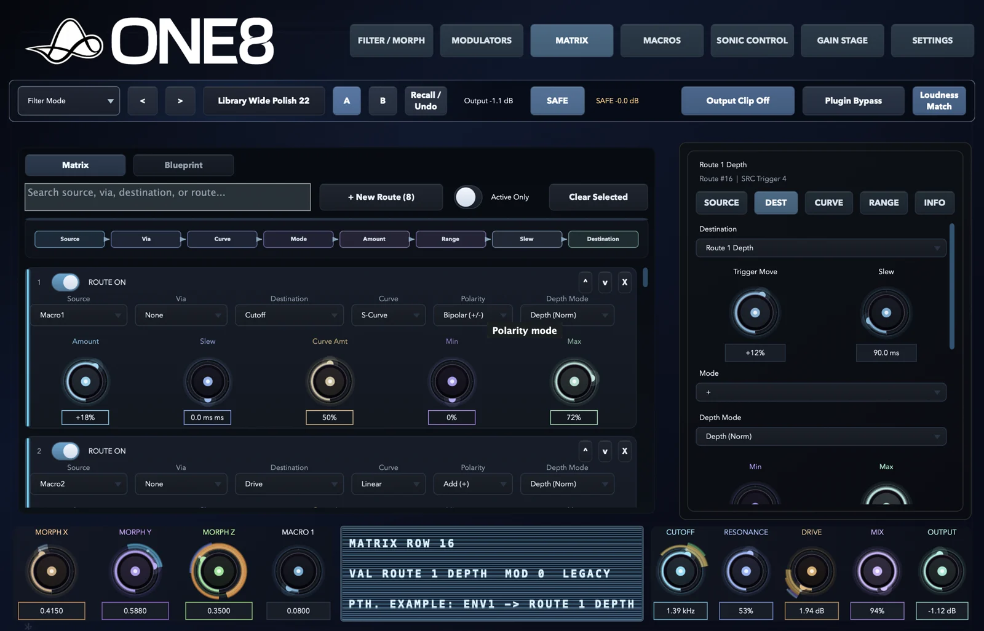The image size is (984, 631).
Task: Enable the Active Only toggle
Action: (467, 197)
